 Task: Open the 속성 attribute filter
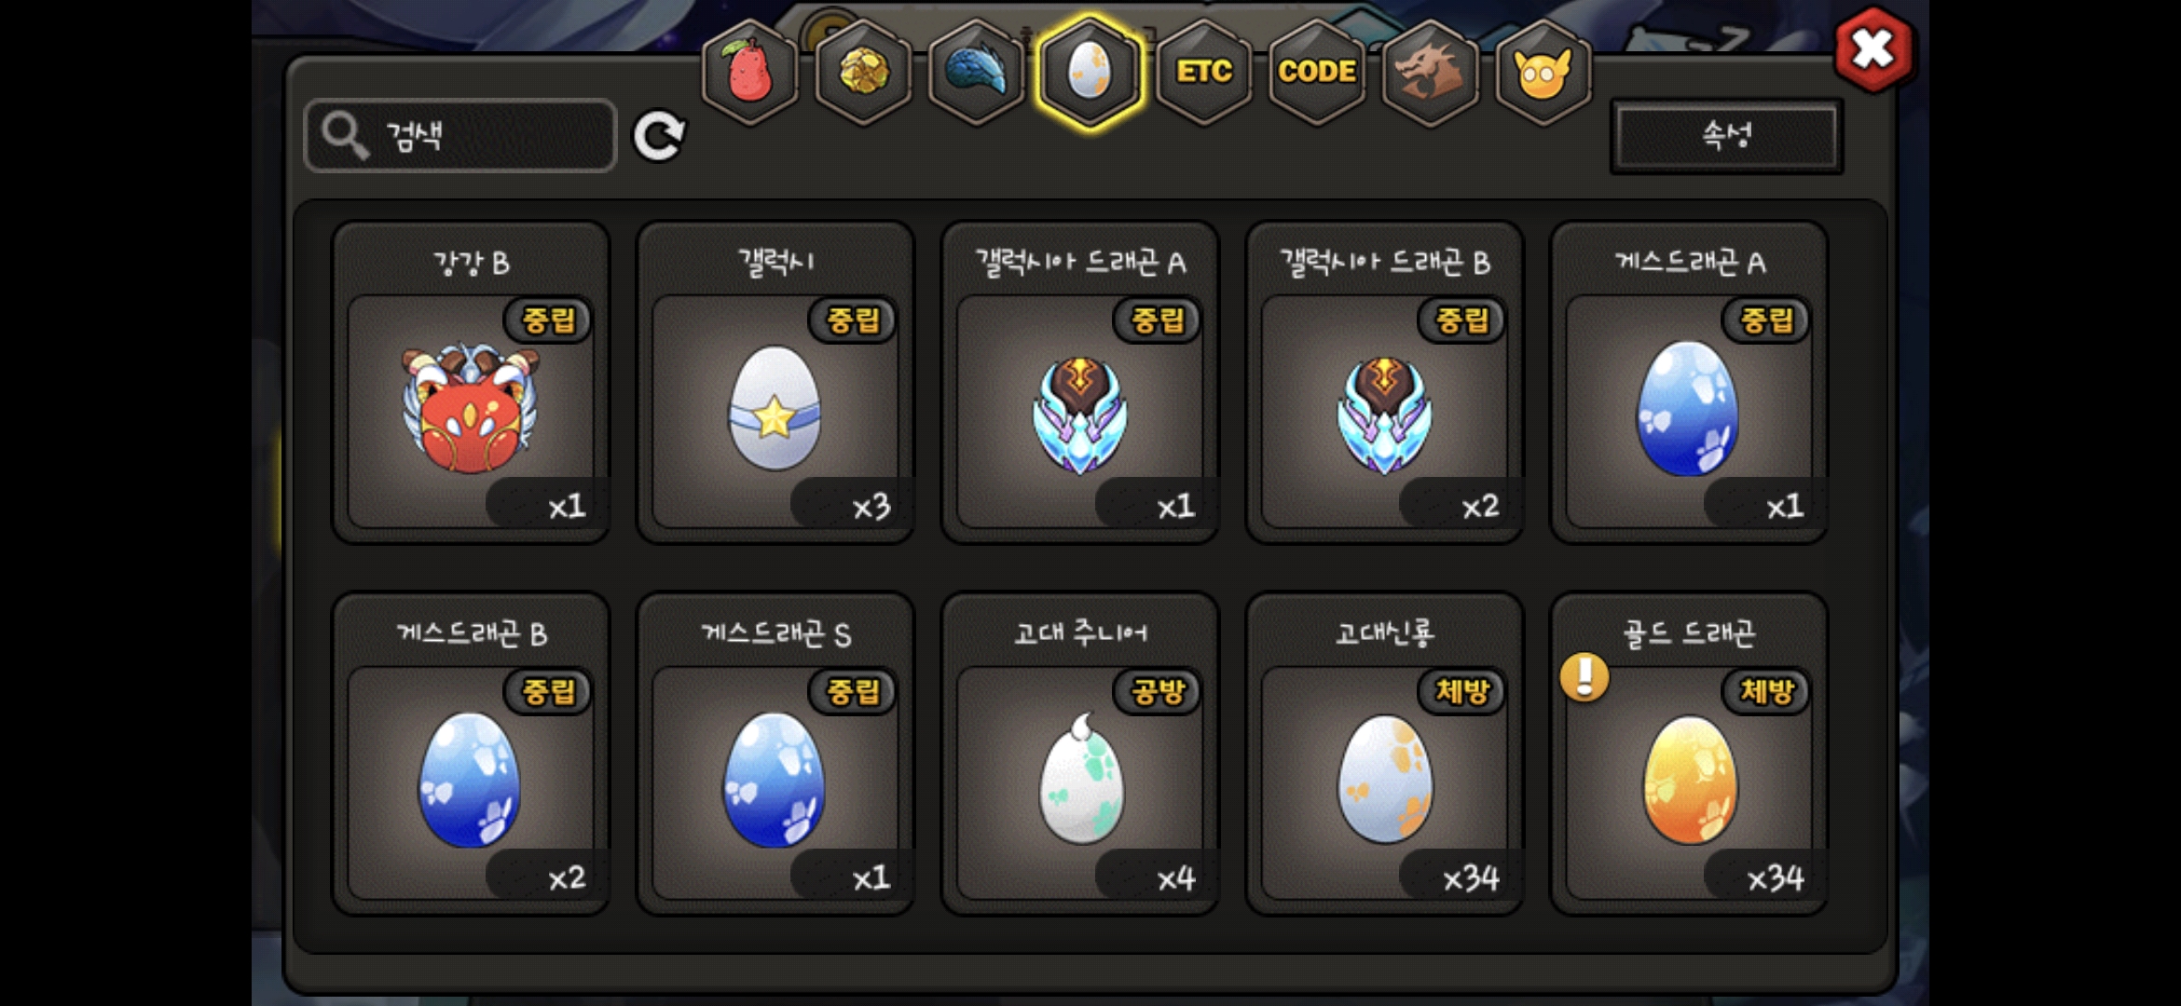1727,136
